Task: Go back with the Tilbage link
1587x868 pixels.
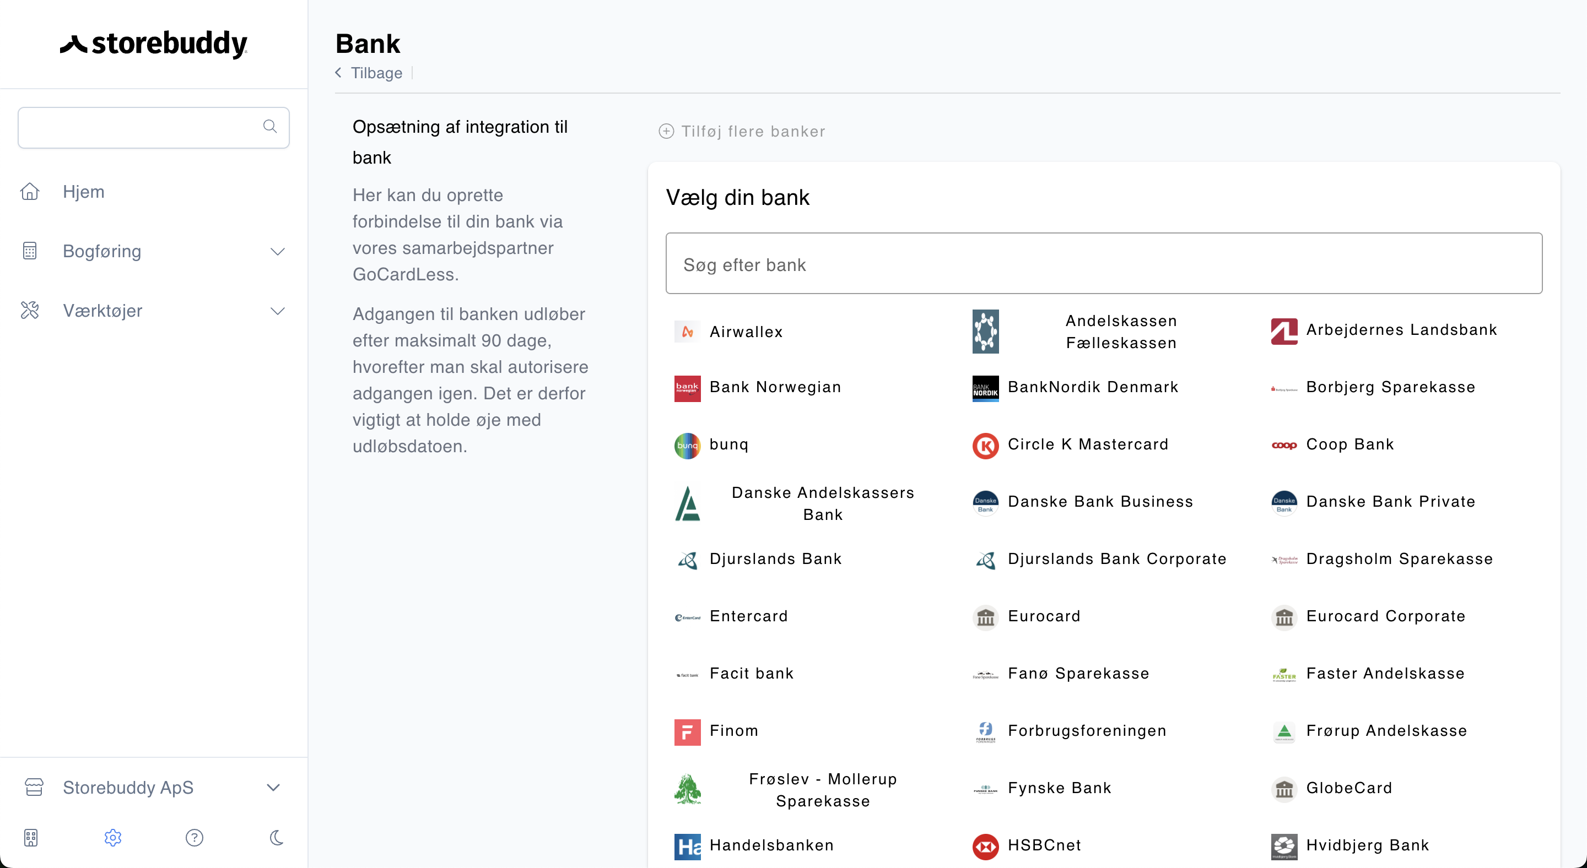Action: (x=376, y=73)
